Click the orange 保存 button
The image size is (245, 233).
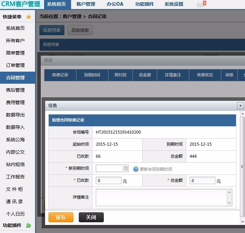click(61, 217)
